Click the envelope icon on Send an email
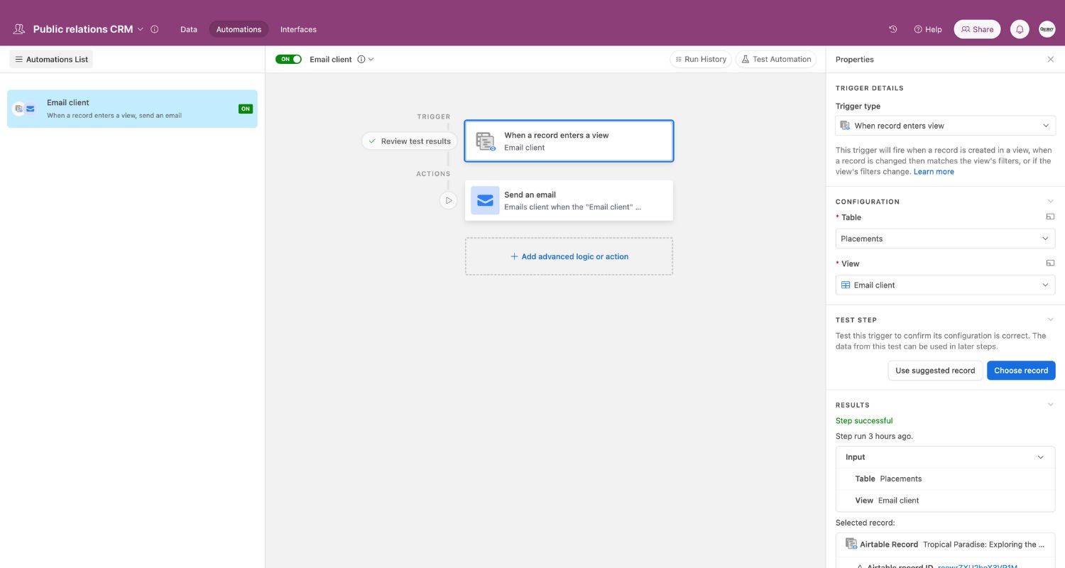This screenshot has height=568, width=1065. [485, 200]
